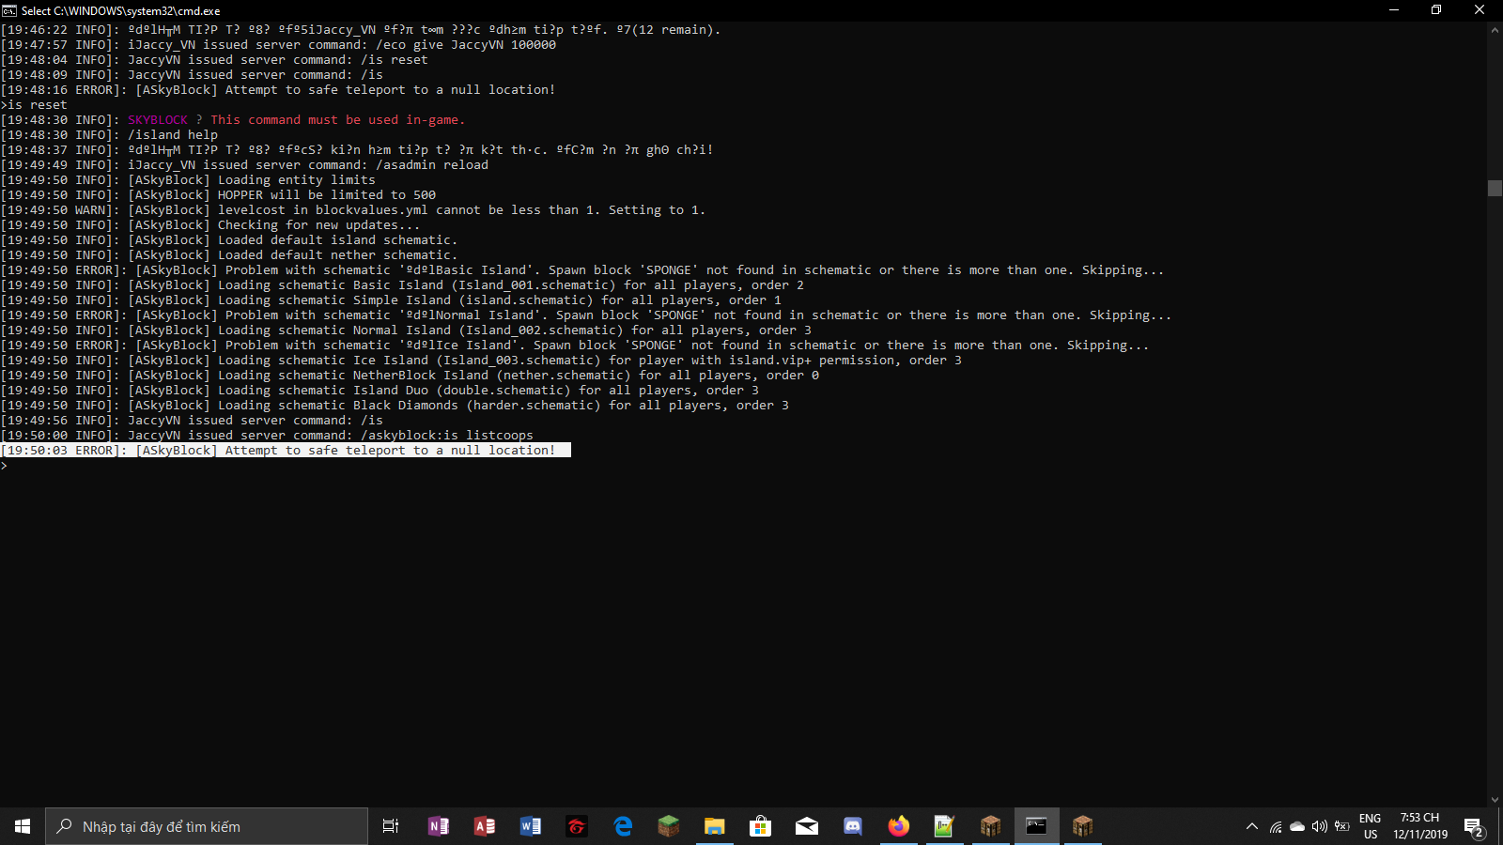
Task: Click the "/asadmin reload" command text
Action: 432,165
